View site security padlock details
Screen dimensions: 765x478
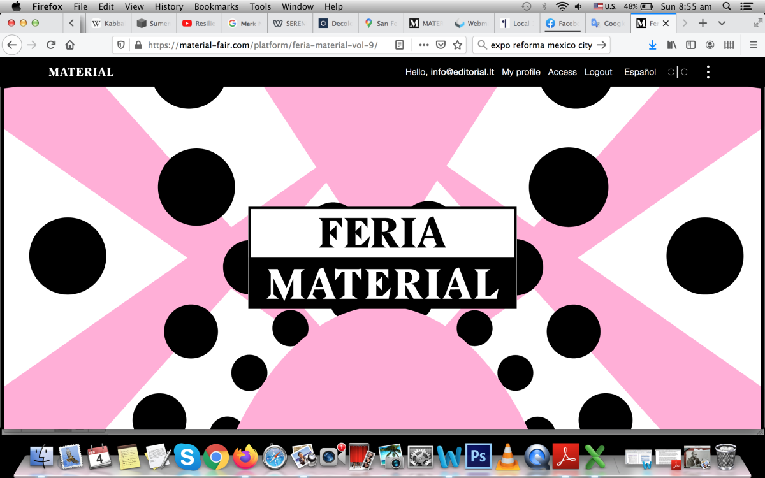click(138, 45)
